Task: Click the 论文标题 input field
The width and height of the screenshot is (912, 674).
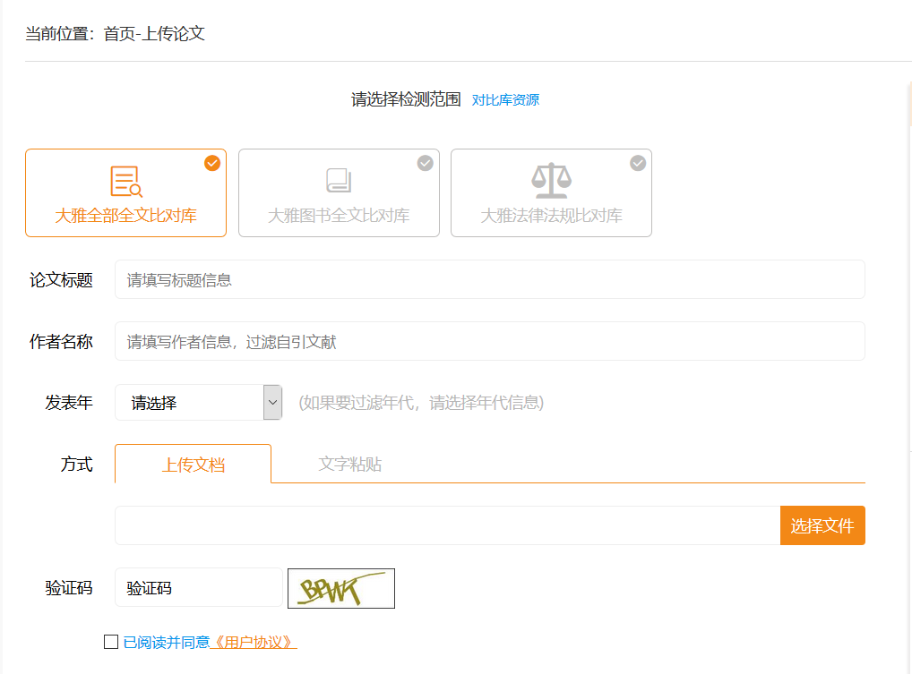Action: pos(489,279)
